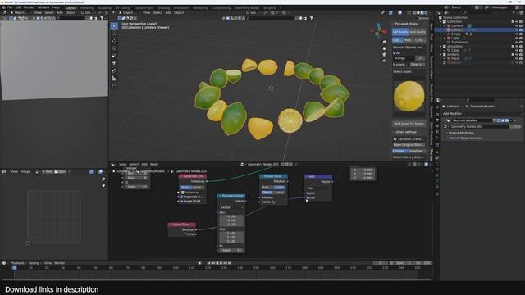Click the viewport pan hand icon
This screenshot has height=295, width=525.
[x=384, y=48]
